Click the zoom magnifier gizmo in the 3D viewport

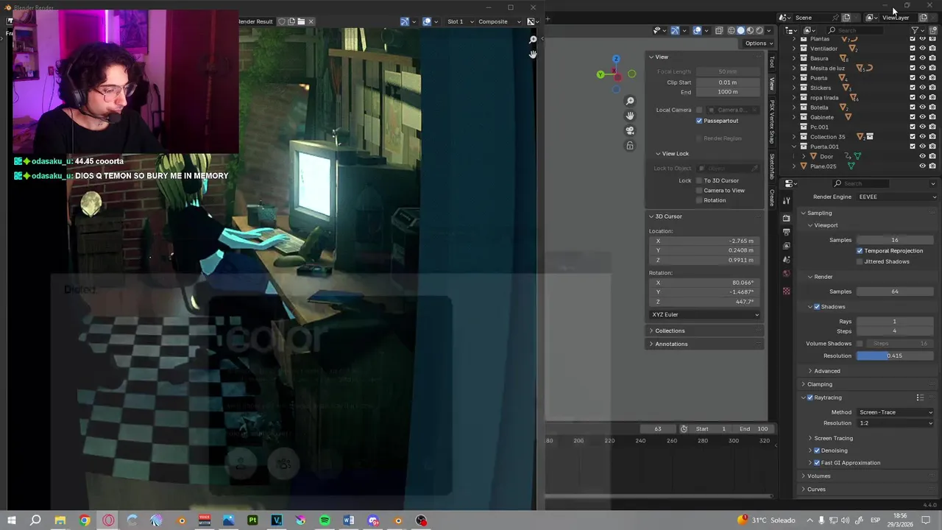tap(630, 101)
